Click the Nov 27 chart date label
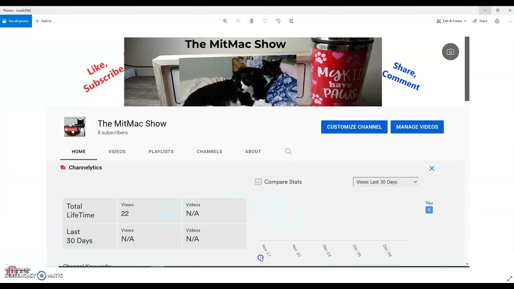Image resolution: width=514 pixels, height=289 pixels. click(266, 250)
